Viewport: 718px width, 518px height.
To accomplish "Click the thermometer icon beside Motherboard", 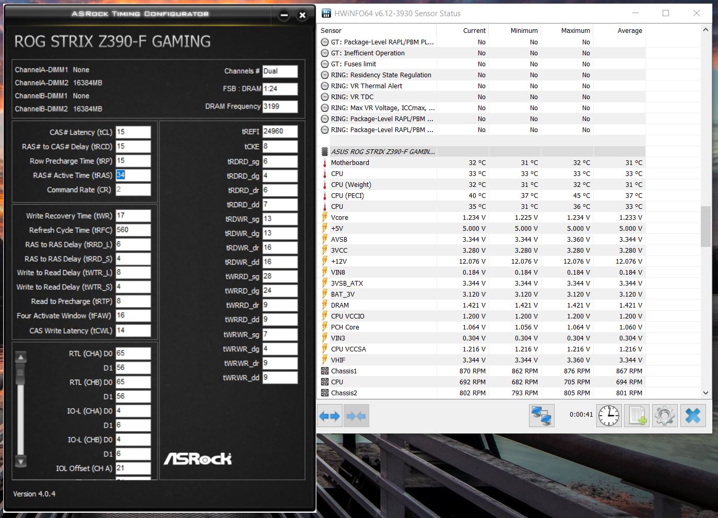I will coord(325,163).
